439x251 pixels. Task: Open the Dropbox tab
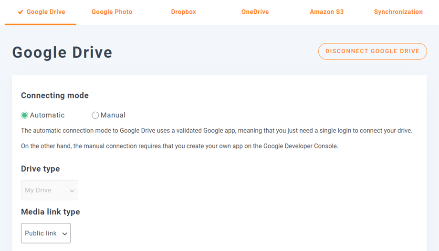pyautogui.click(x=183, y=12)
